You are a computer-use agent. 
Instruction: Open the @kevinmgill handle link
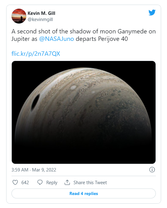(x=40, y=19)
